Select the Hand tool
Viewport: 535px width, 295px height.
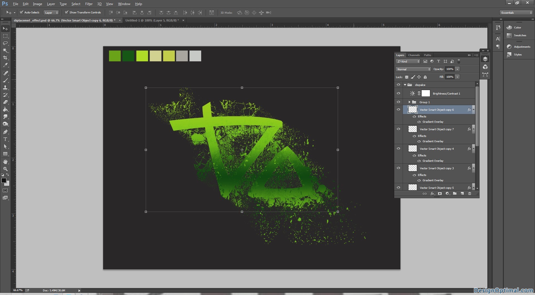[x=5, y=162]
